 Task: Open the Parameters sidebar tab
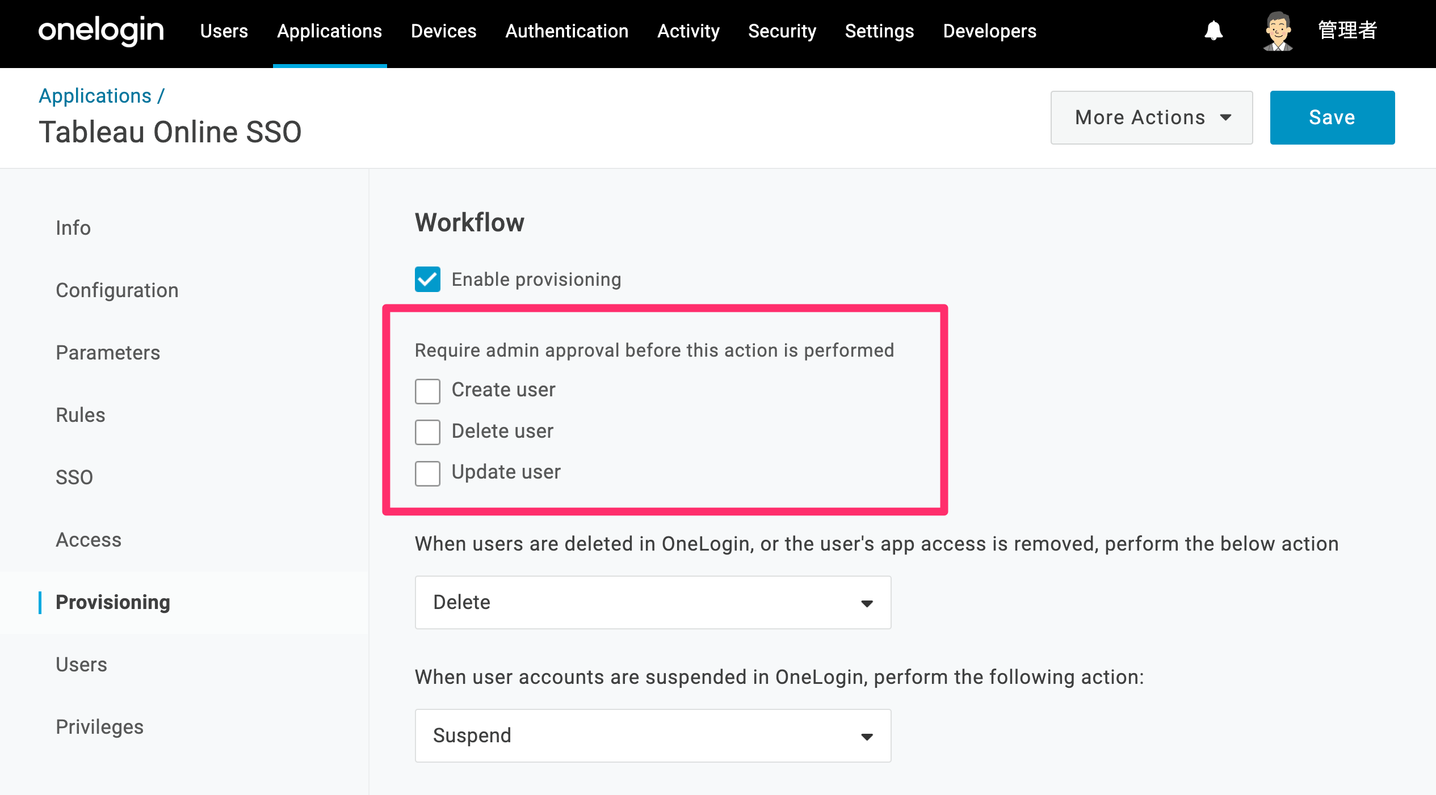point(108,353)
